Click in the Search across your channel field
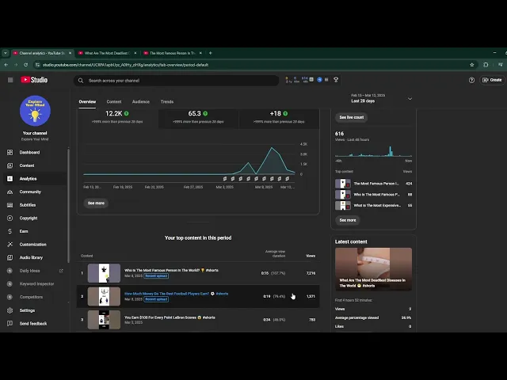507x380 pixels. tap(176, 81)
